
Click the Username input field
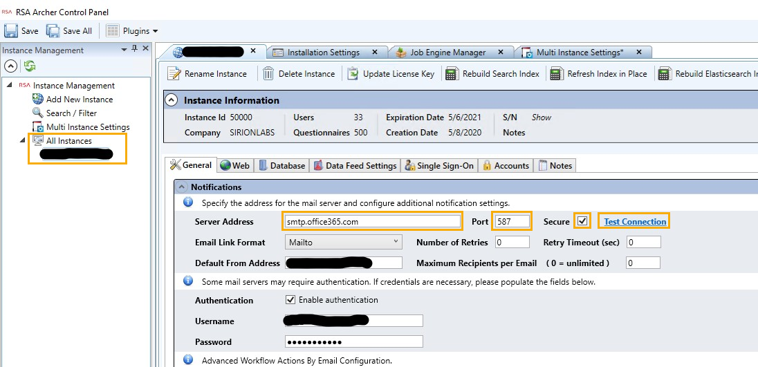[x=354, y=321]
